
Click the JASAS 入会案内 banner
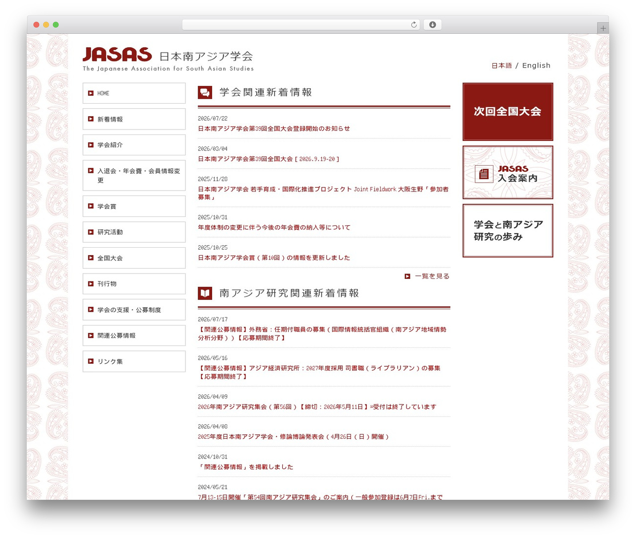tap(508, 172)
